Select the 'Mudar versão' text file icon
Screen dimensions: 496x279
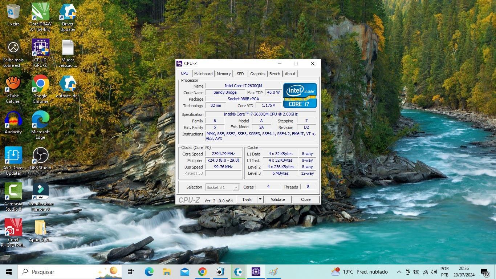pos(68,53)
